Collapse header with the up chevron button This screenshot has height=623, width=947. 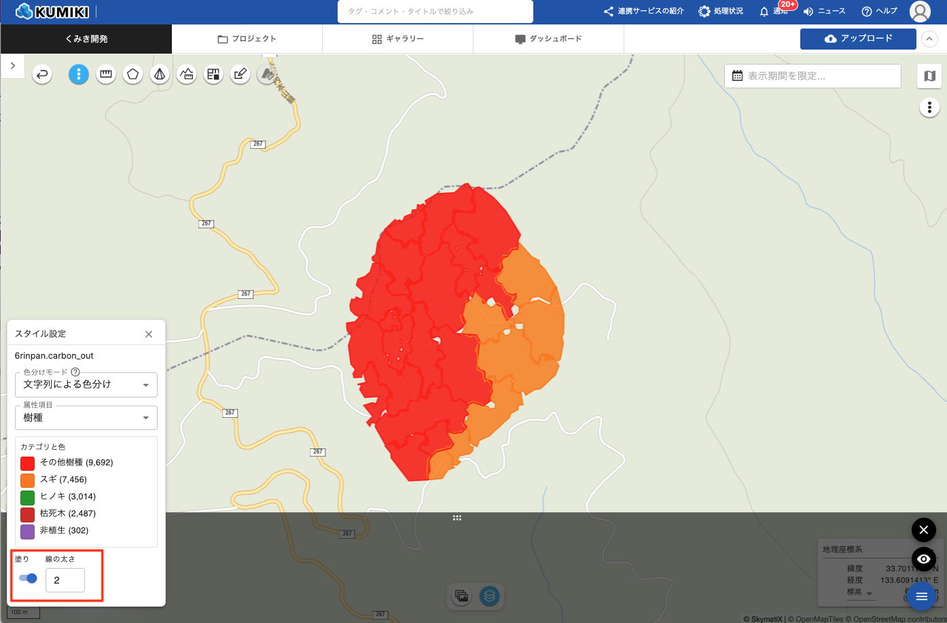929,39
